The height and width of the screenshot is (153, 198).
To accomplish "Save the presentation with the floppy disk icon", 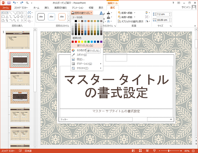I will click(9, 3).
